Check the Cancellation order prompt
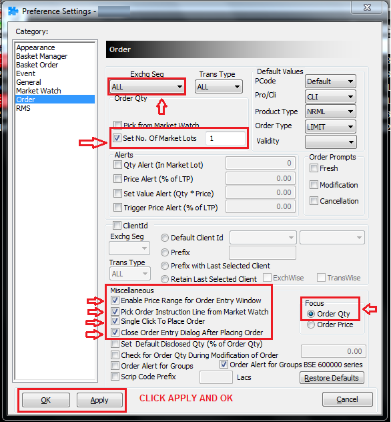This screenshot has height=422, width=391. [314, 200]
